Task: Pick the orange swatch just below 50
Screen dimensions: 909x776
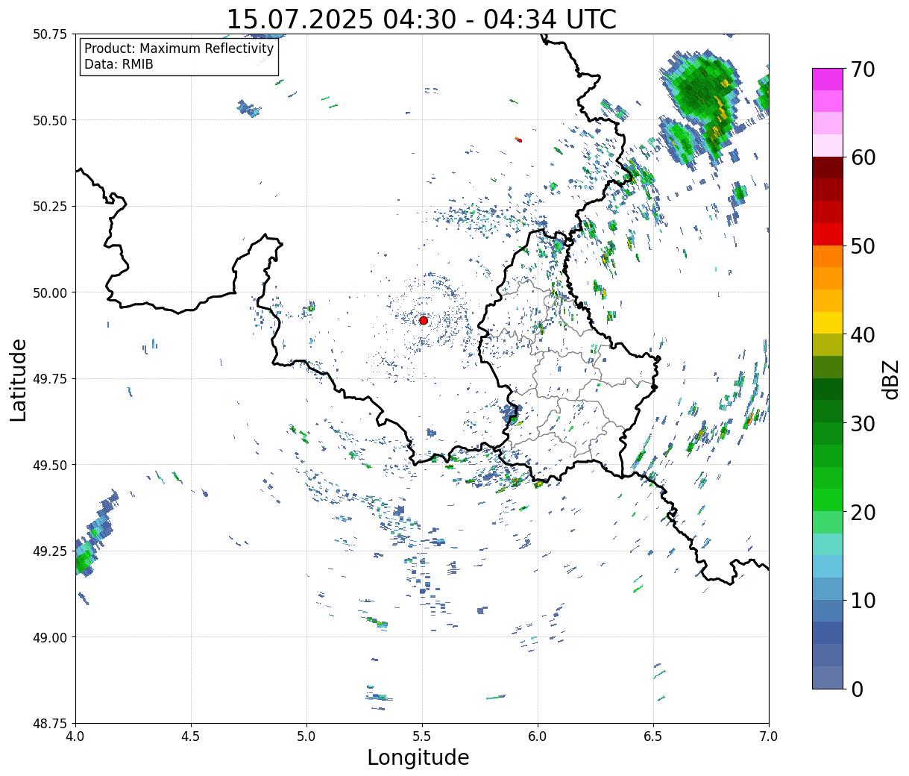Action: [x=828, y=256]
